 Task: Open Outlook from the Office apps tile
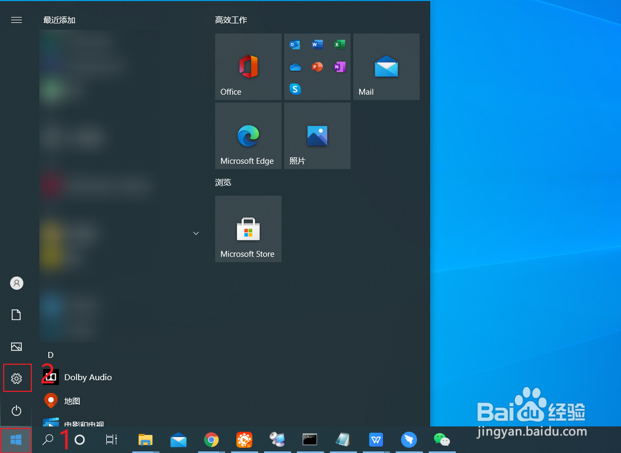tap(295, 44)
